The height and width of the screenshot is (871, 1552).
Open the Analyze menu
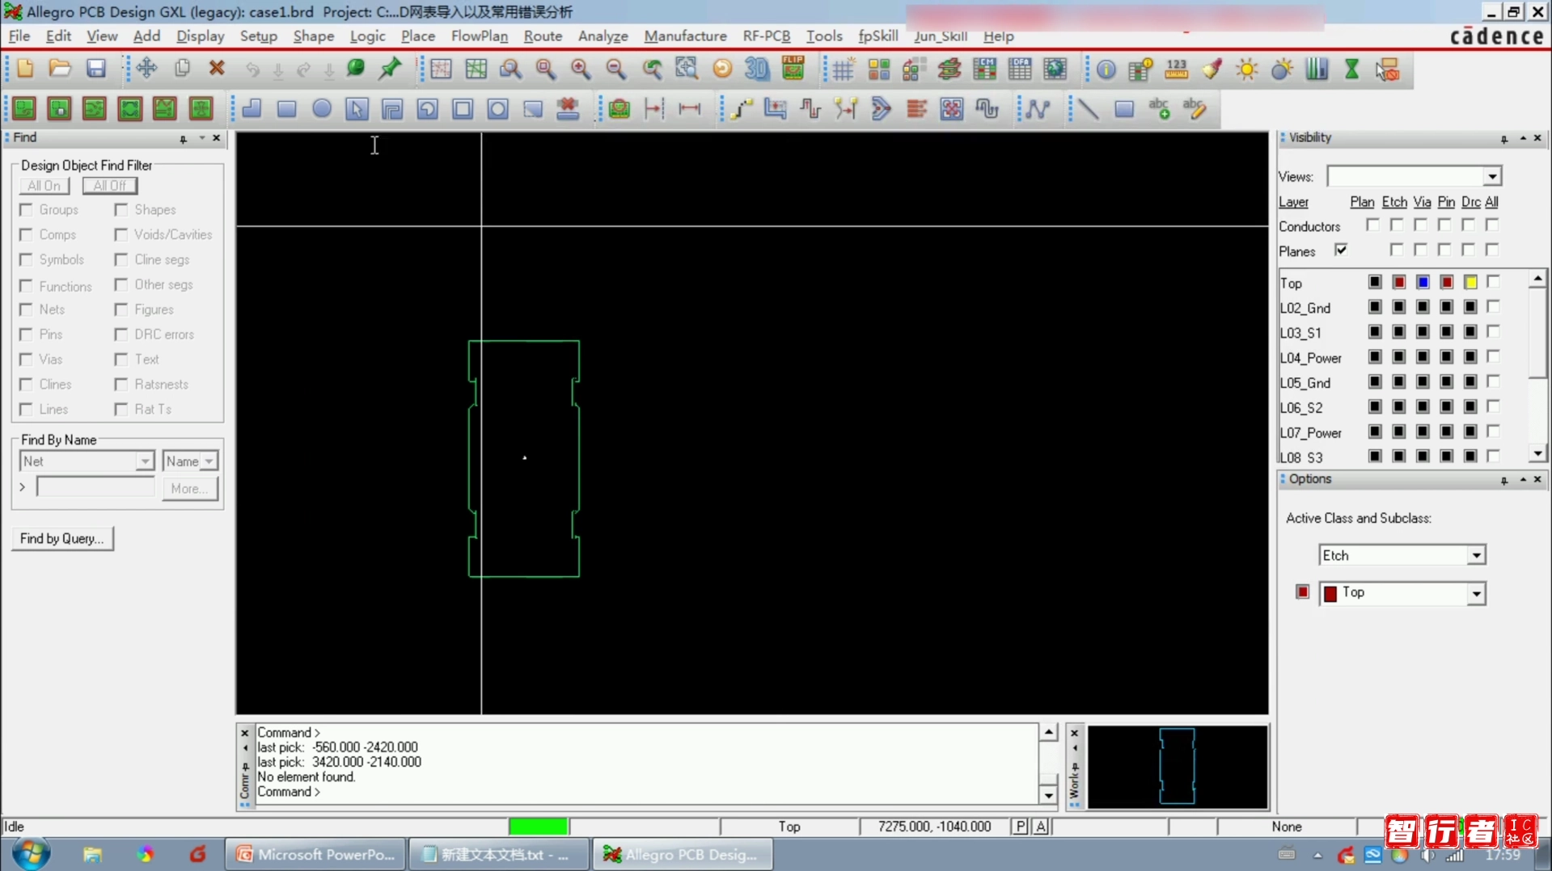tap(603, 36)
